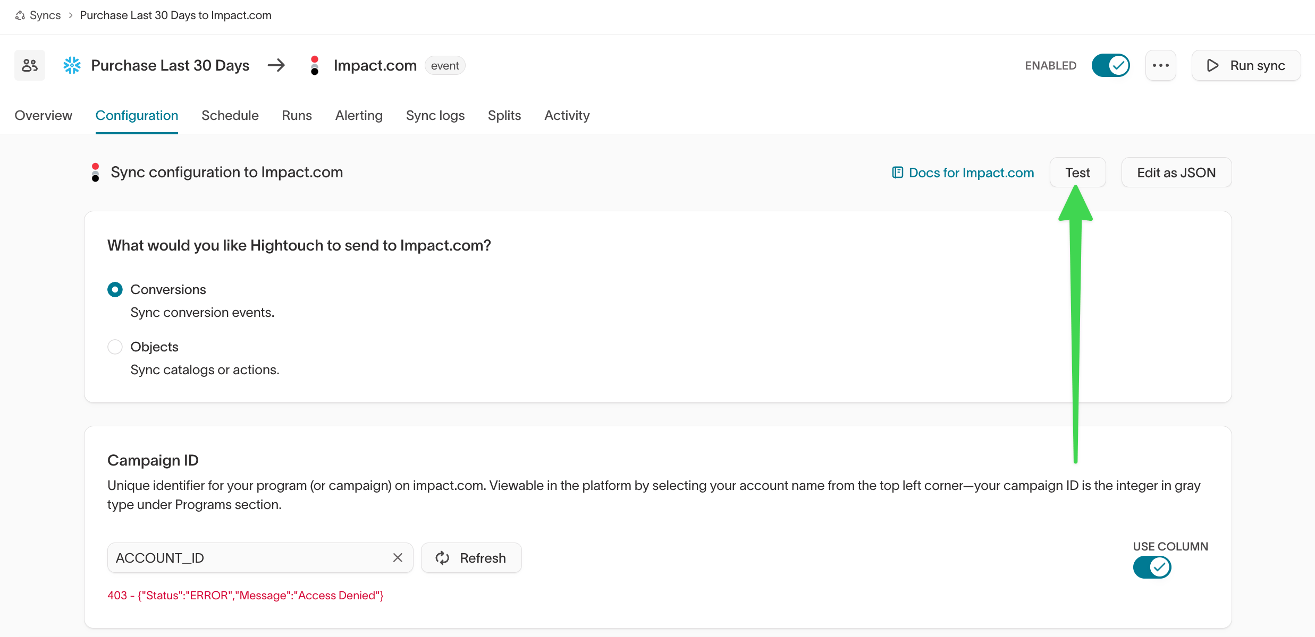
Task: Select the Conversions radio option
Action: click(x=115, y=289)
